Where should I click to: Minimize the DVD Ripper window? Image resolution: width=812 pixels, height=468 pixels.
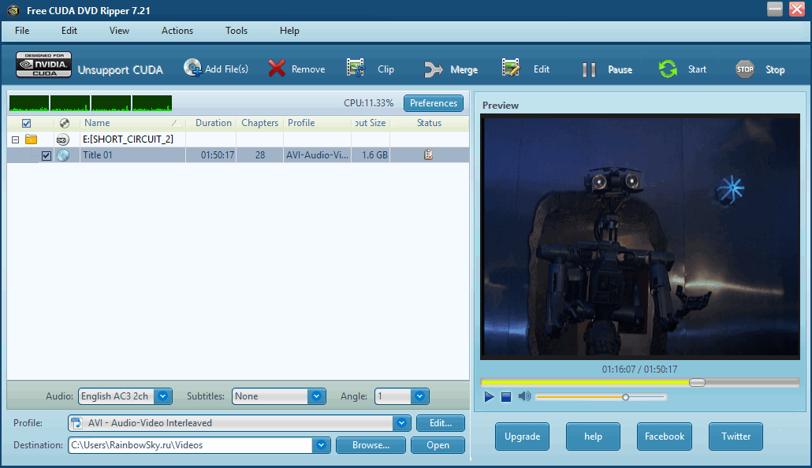tap(775, 9)
